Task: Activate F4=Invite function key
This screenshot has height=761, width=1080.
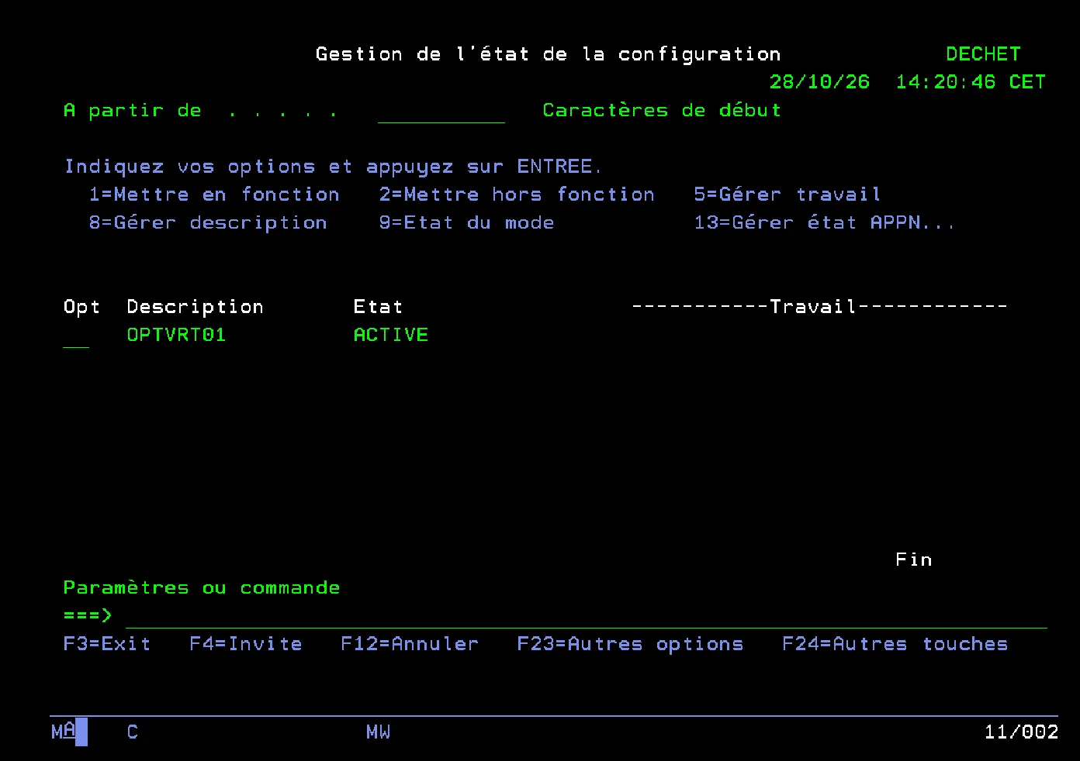Action: coord(246,644)
